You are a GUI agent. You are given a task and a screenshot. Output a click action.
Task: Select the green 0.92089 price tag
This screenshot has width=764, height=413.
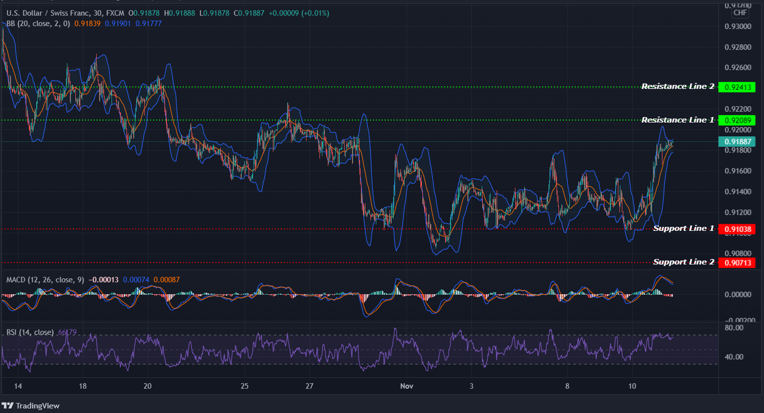(x=737, y=120)
